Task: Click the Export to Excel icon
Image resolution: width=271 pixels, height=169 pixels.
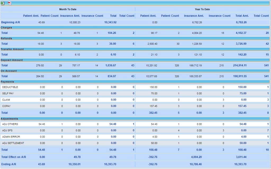Action: tap(3, 3)
